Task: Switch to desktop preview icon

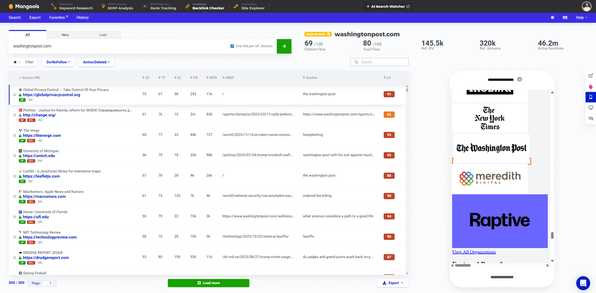Action: (x=590, y=107)
